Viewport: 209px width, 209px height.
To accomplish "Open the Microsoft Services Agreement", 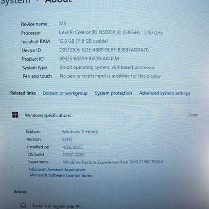I will 57,170.
